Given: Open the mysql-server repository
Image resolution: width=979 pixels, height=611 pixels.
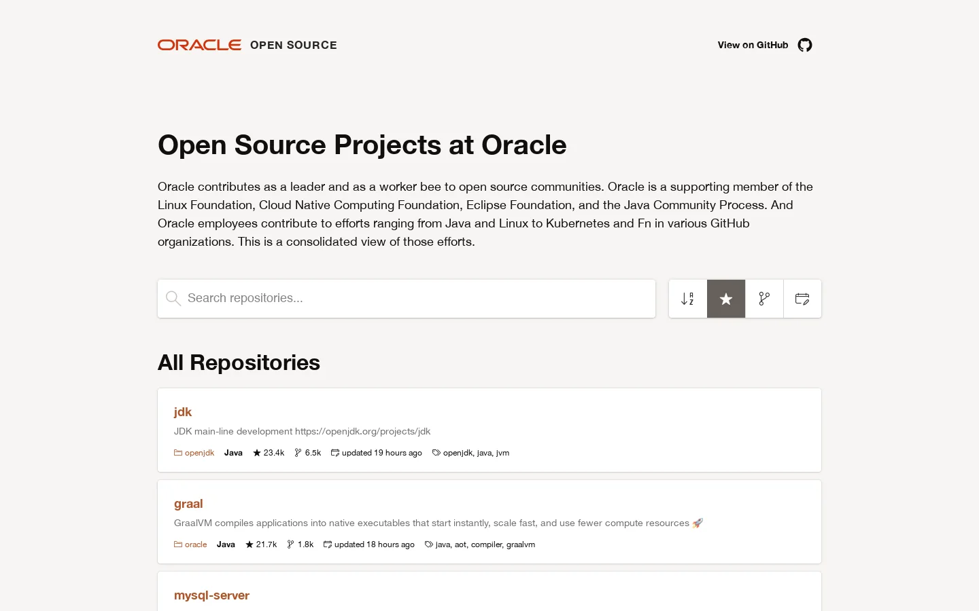Looking at the screenshot, I should (211, 595).
